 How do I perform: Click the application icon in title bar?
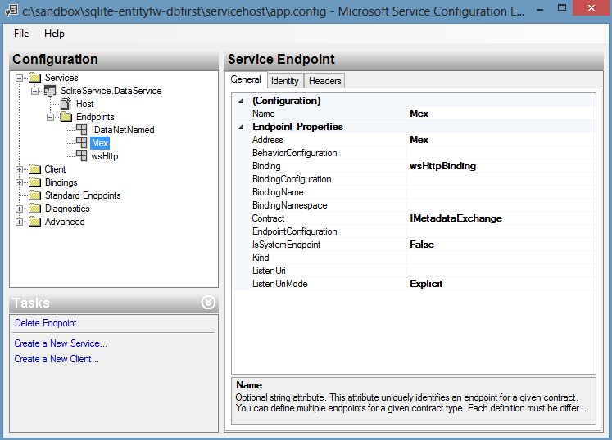[11, 10]
